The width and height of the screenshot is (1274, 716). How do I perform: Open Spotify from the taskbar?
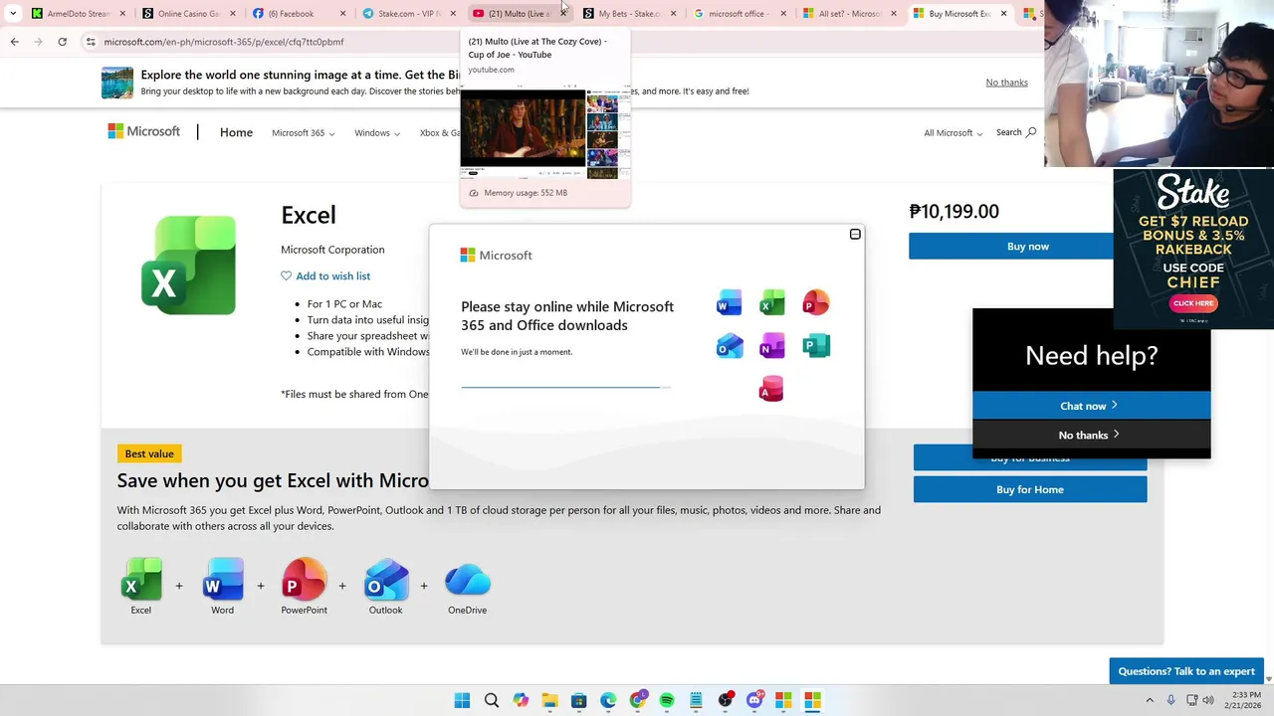click(x=667, y=700)
